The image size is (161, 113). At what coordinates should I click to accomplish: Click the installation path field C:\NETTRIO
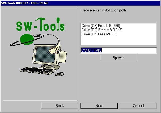118,50
